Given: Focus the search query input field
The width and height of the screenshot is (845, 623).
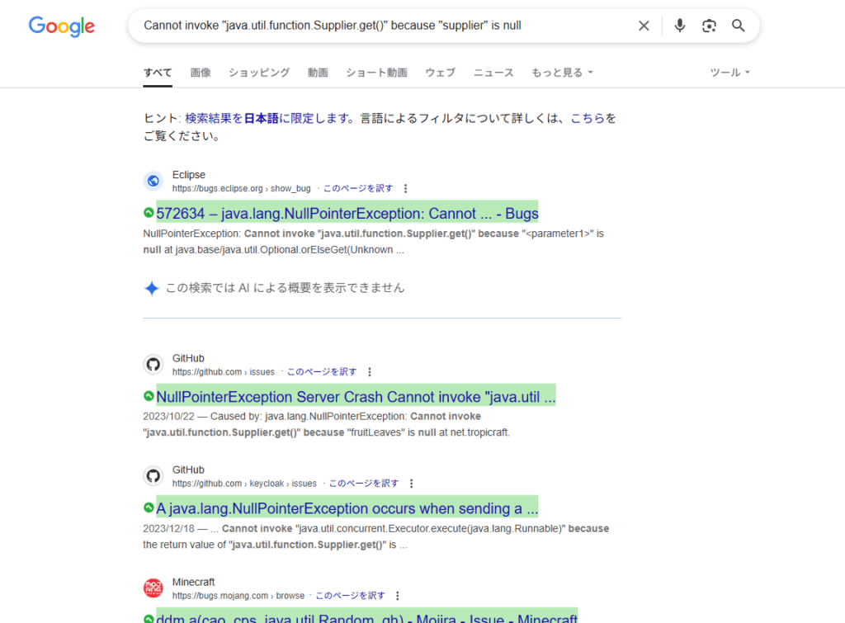Looking at the screenshot, I should (x=380, y=26).
